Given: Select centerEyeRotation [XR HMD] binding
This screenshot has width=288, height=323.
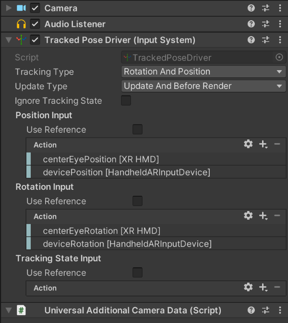Looking at the screenshot, I should click(156, 231).
